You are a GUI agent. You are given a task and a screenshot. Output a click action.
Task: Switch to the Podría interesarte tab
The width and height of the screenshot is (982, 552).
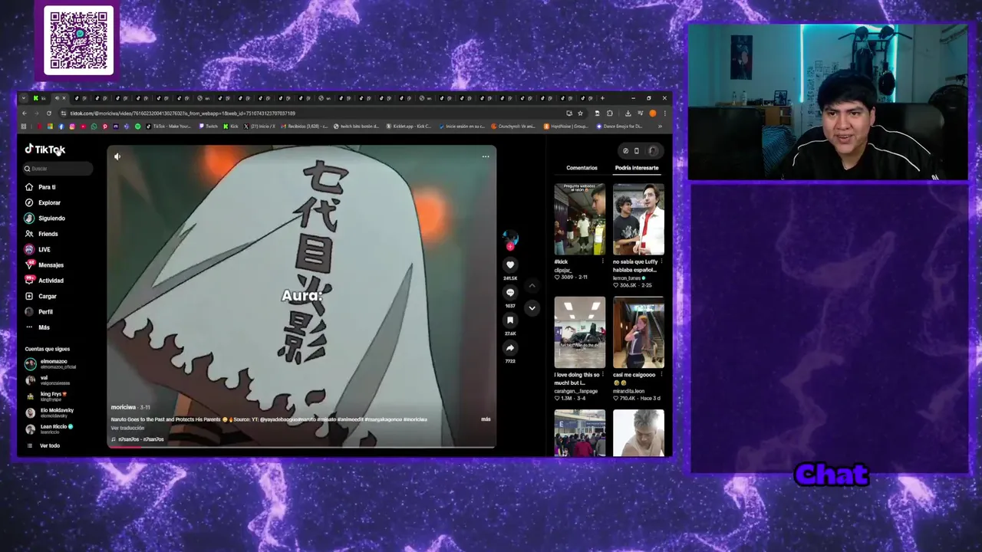pos(637,168)
